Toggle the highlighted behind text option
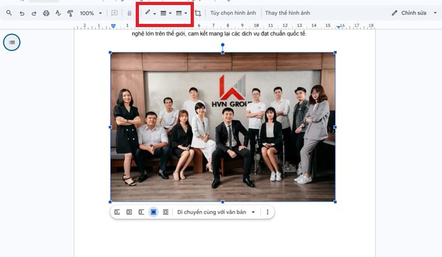This screenshot has width=442, height=257. (153, 212)
